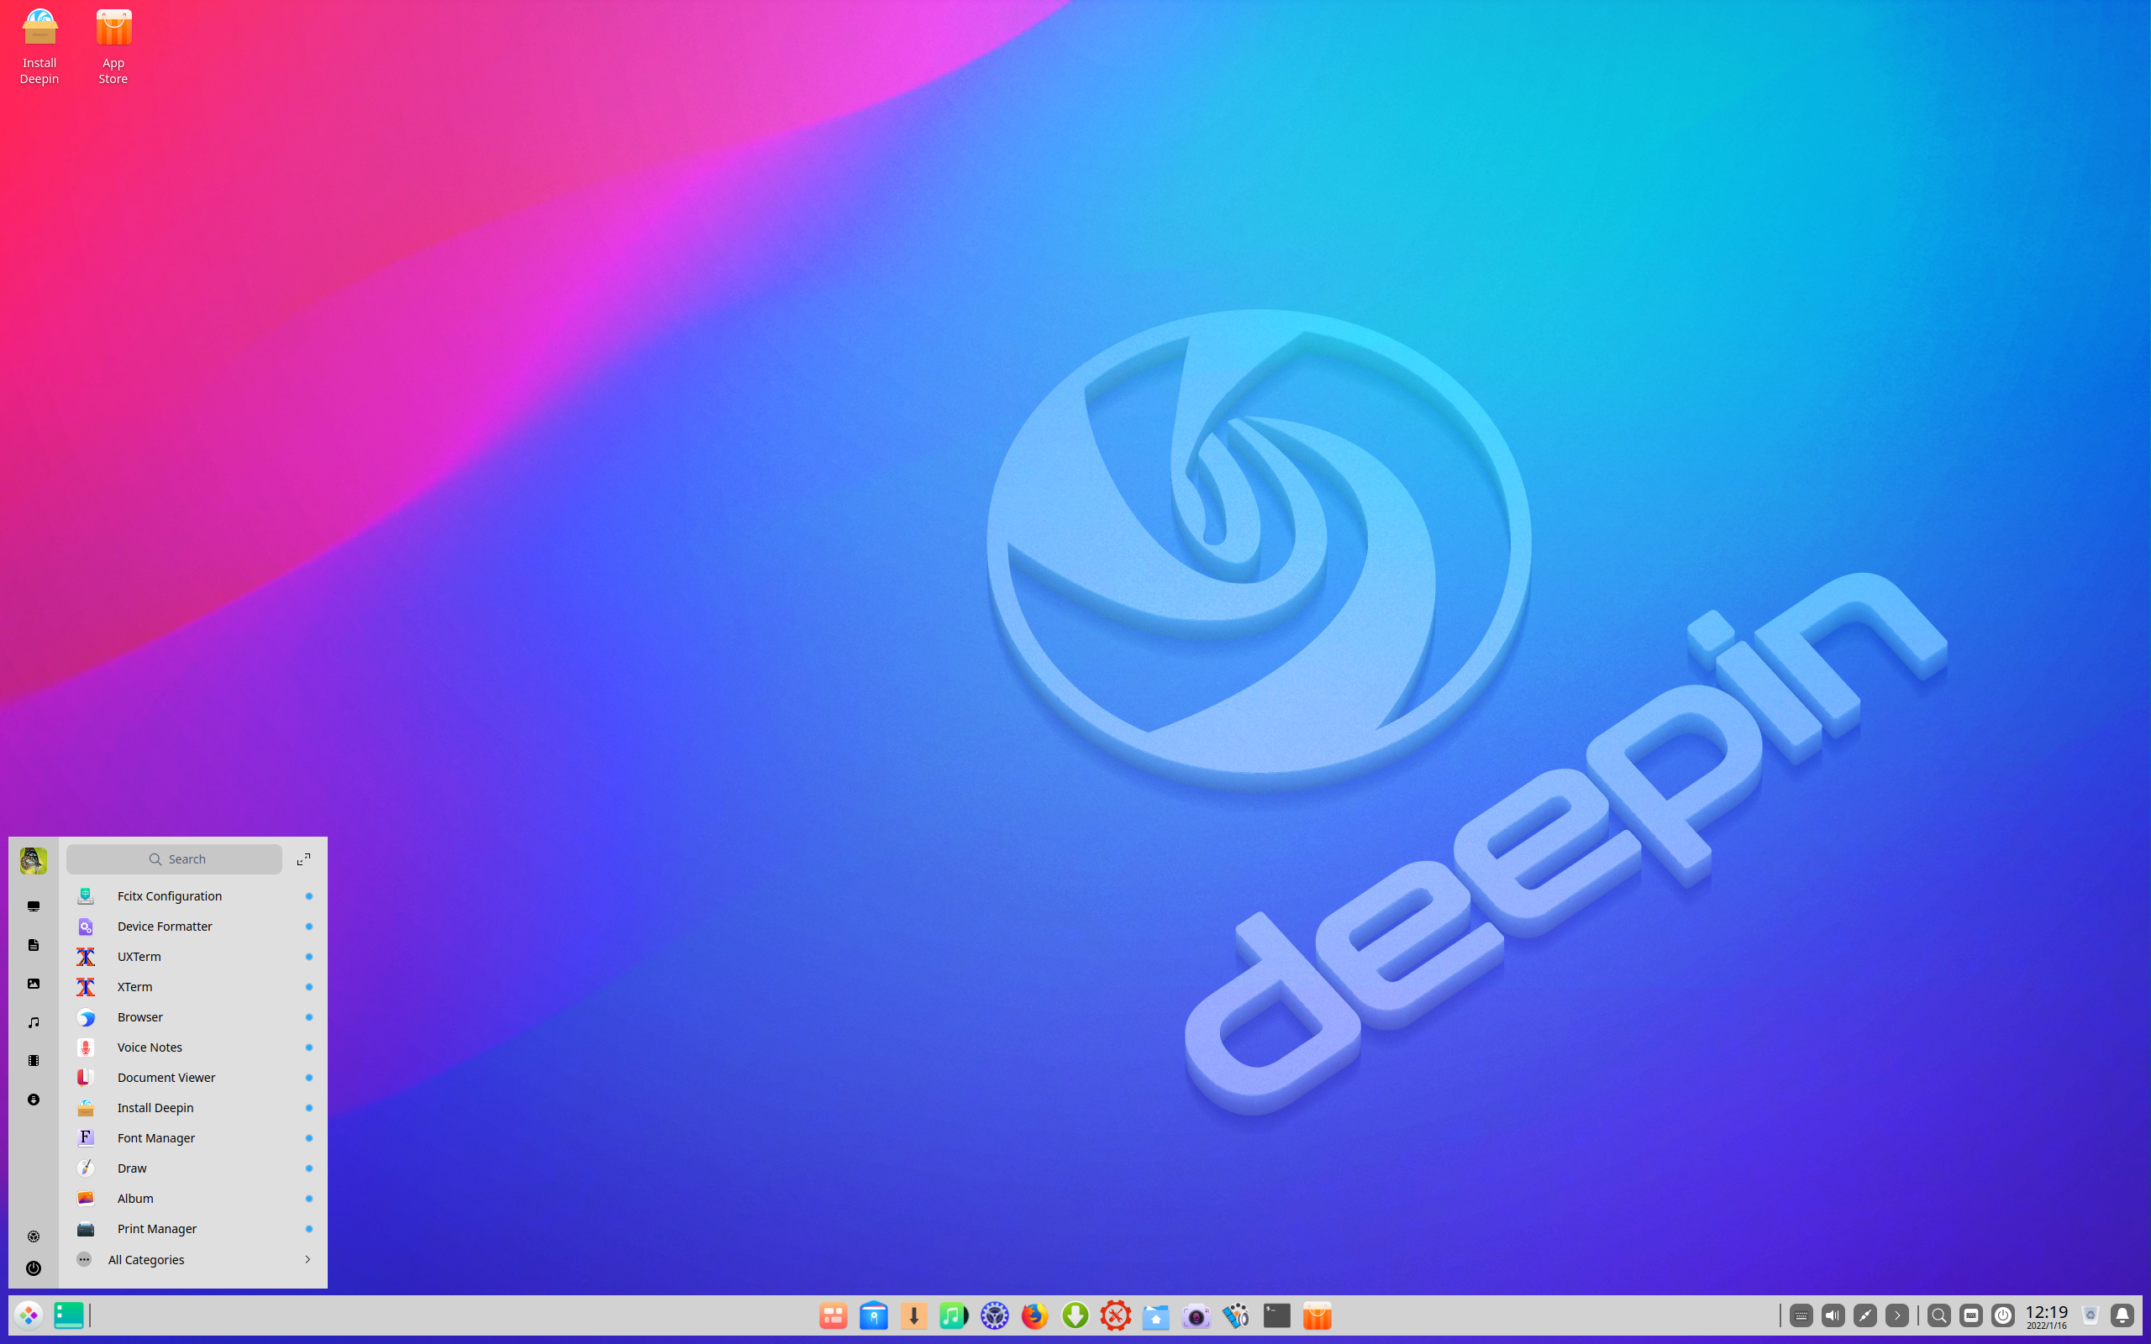The image size is (2151, 1344).
Task: Open Album application
Action: click(x=193, y=1198)
